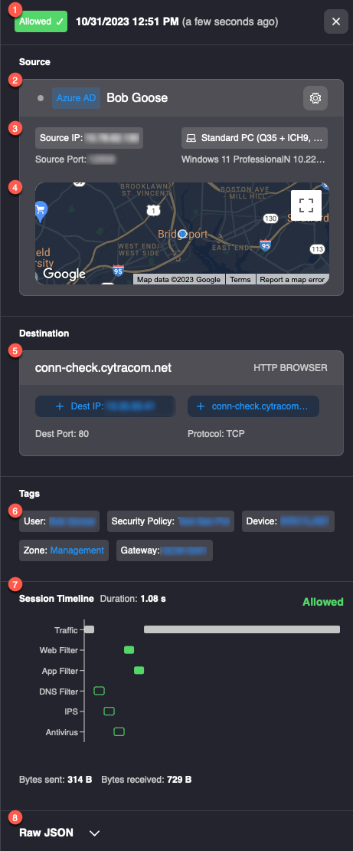Open the map fullscreen toggle icon
353x851 pixels.
coord(306,205)
